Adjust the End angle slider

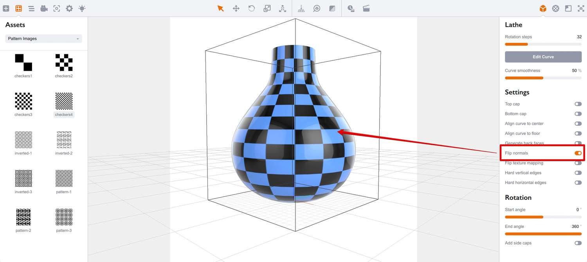pyautogui.click(x=543, y=234)
